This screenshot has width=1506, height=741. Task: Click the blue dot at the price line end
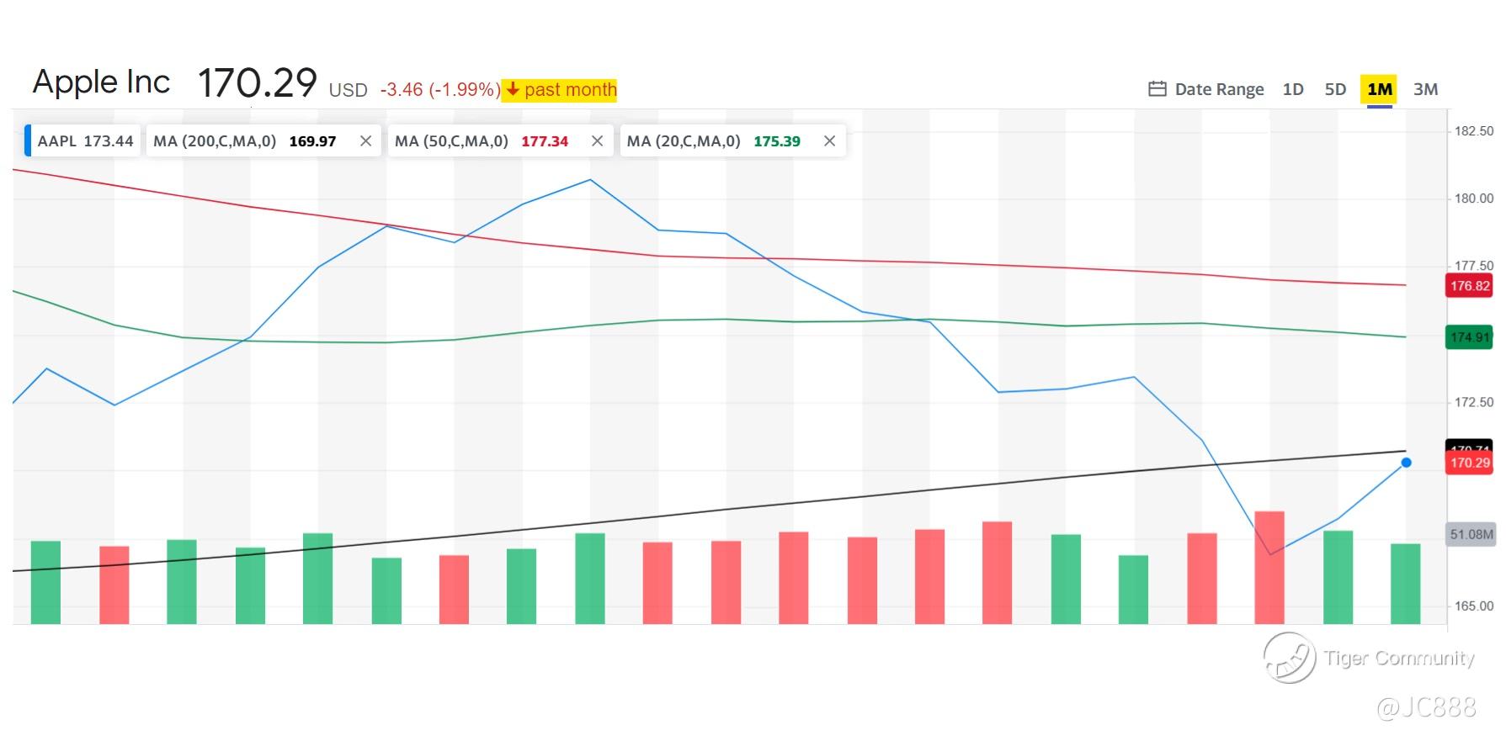click(1406, 463)
